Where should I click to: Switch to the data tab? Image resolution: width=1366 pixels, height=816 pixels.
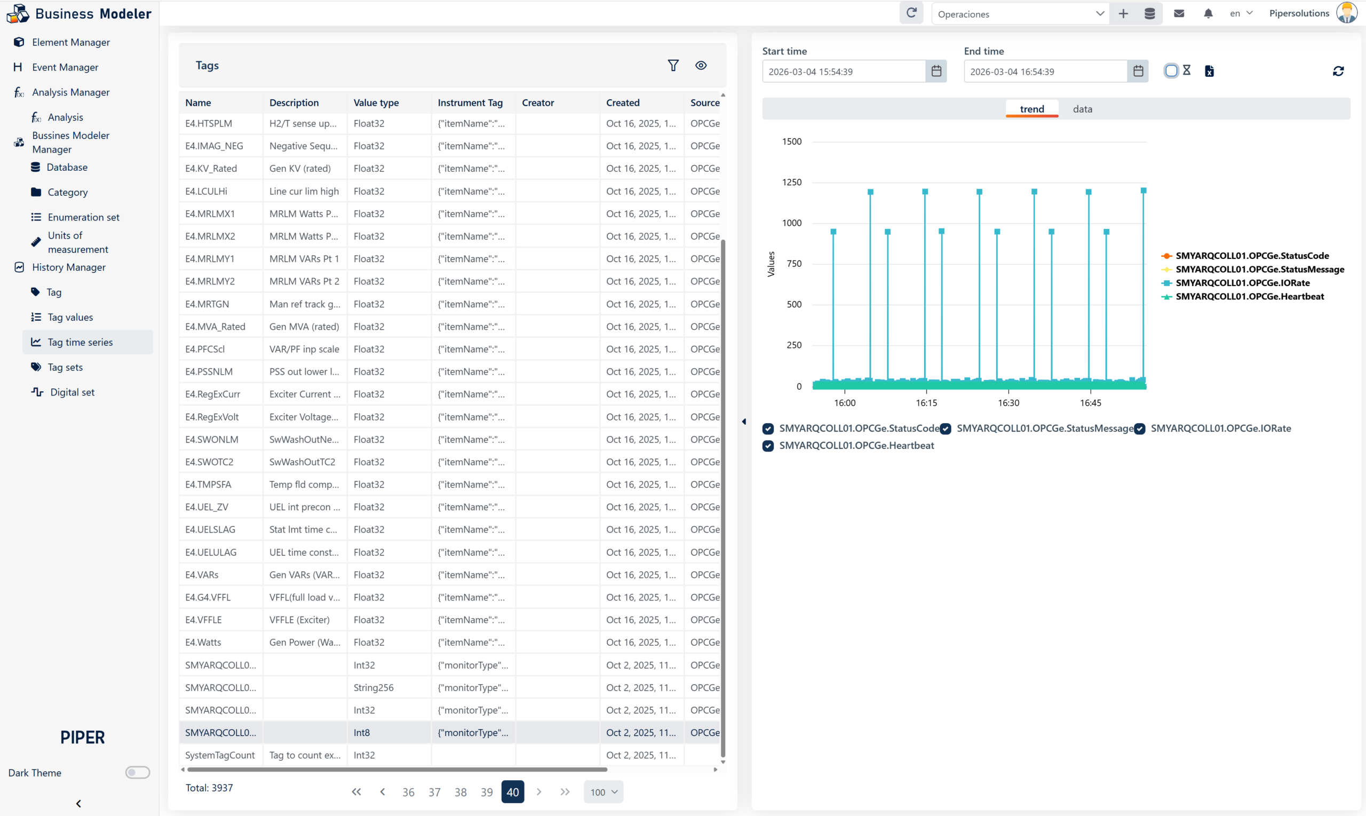click(1082, 109)
